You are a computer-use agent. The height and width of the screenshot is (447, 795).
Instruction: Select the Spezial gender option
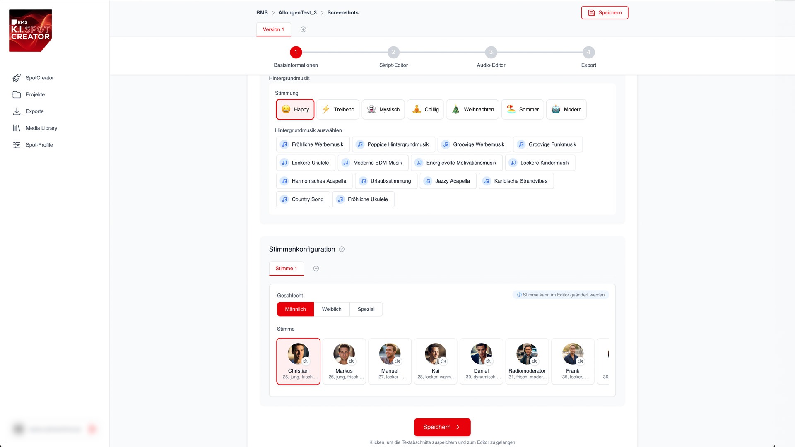pyautogui.click(x=366, y=309)
